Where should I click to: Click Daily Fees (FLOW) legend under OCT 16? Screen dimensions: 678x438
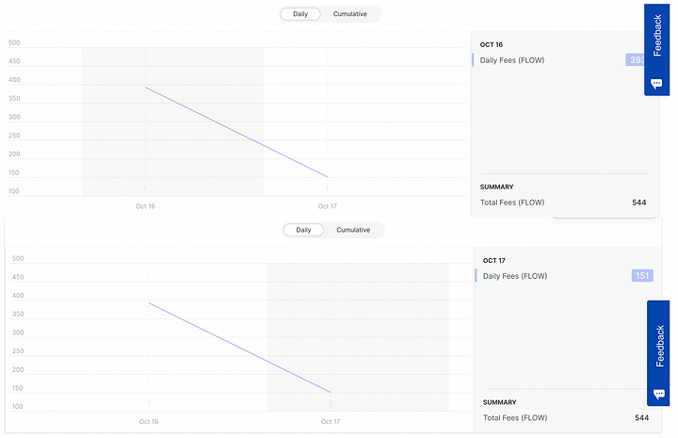(x=512, y=60)
